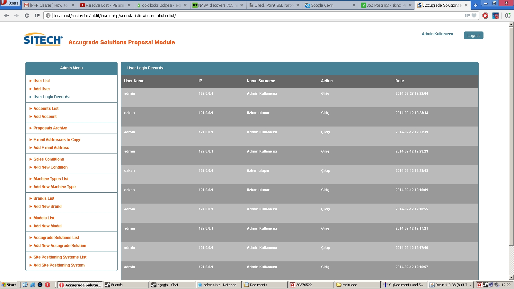This screenshot has width=514, height=289.
Task: Open adress.txt Notepad from taskbar
Action: click(x=219, y=285)
